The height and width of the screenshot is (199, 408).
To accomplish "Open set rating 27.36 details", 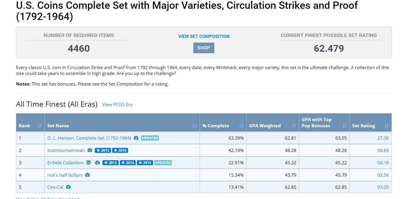I will 383,138.
